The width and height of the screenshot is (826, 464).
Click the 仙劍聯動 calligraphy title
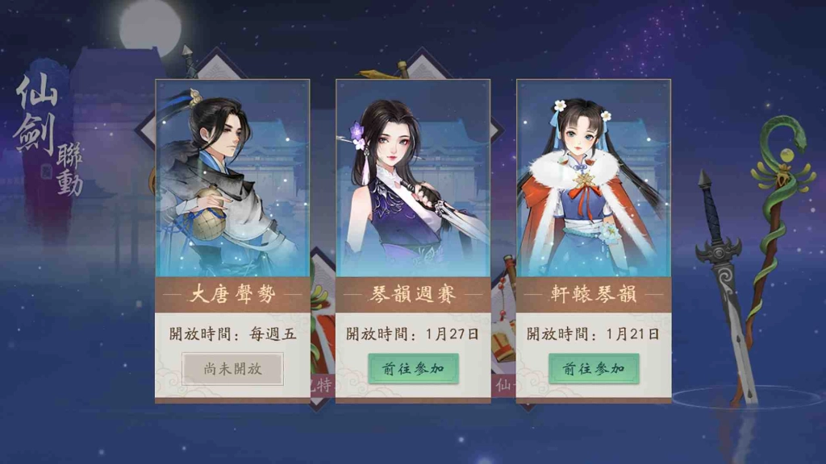pyautogui.click(x=48, y=135)
